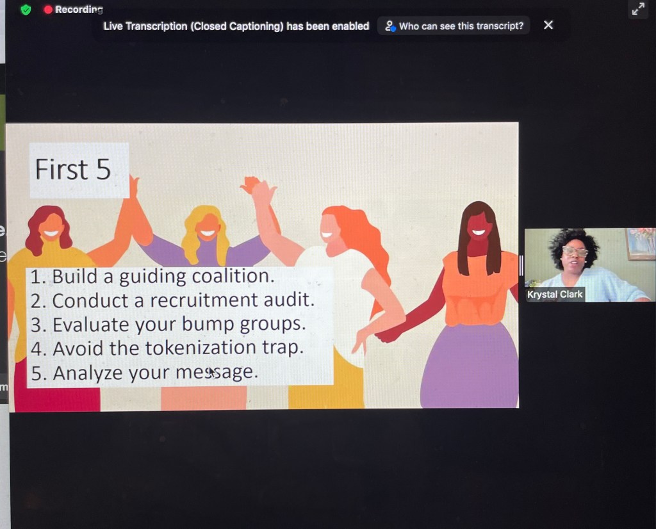Dismiss the Live Transcription notification
Screen dimensions: 656x529
click(548, 25)
